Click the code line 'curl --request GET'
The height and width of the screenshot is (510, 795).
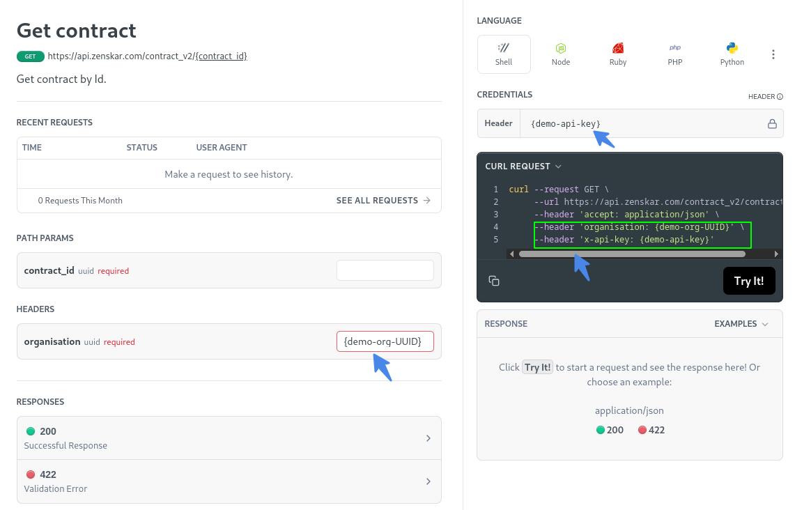559,189
